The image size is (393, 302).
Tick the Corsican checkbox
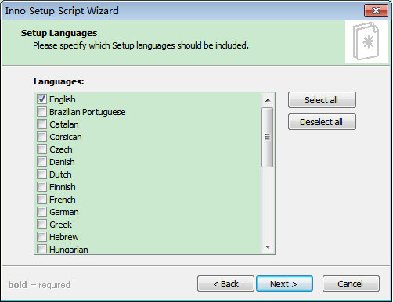point(41,137)
